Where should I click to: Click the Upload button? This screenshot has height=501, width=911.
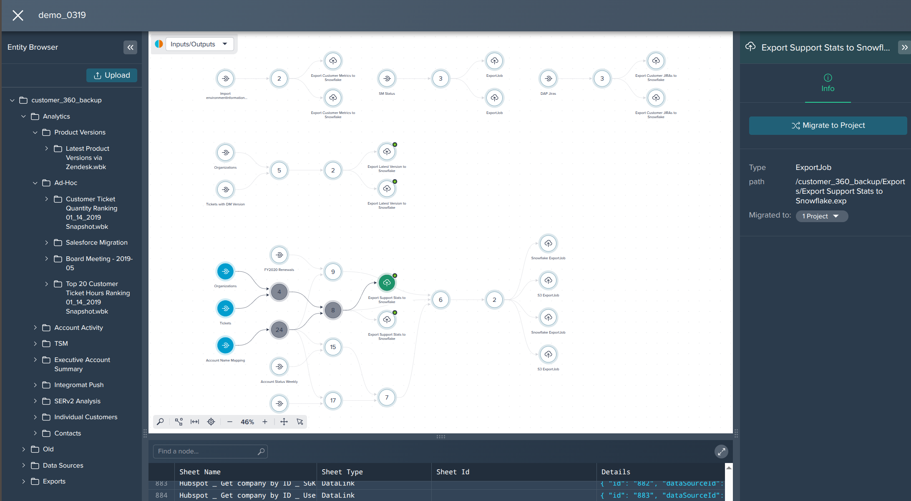point(112,75)
